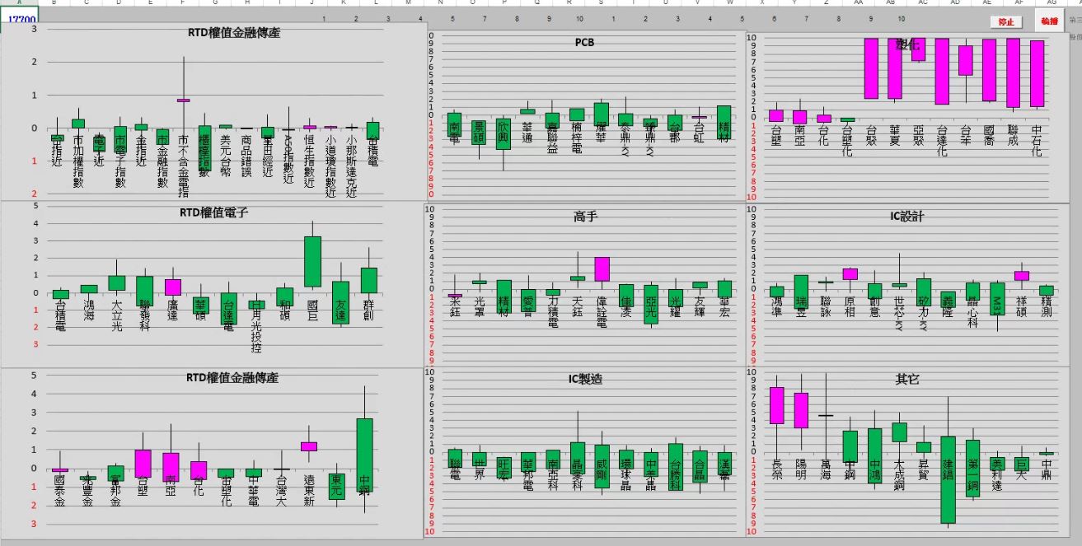Click the 群創 green candle body

(368, 280)
